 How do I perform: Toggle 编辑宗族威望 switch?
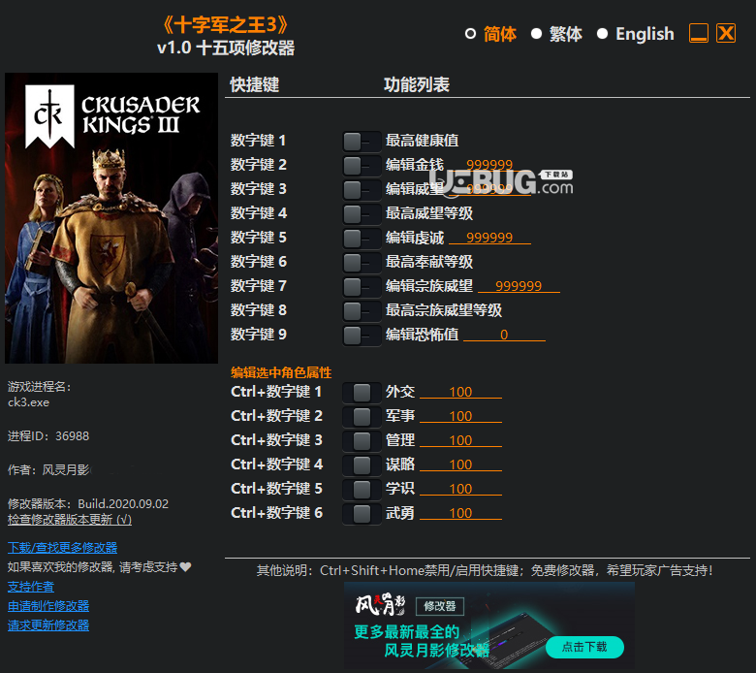362,287
